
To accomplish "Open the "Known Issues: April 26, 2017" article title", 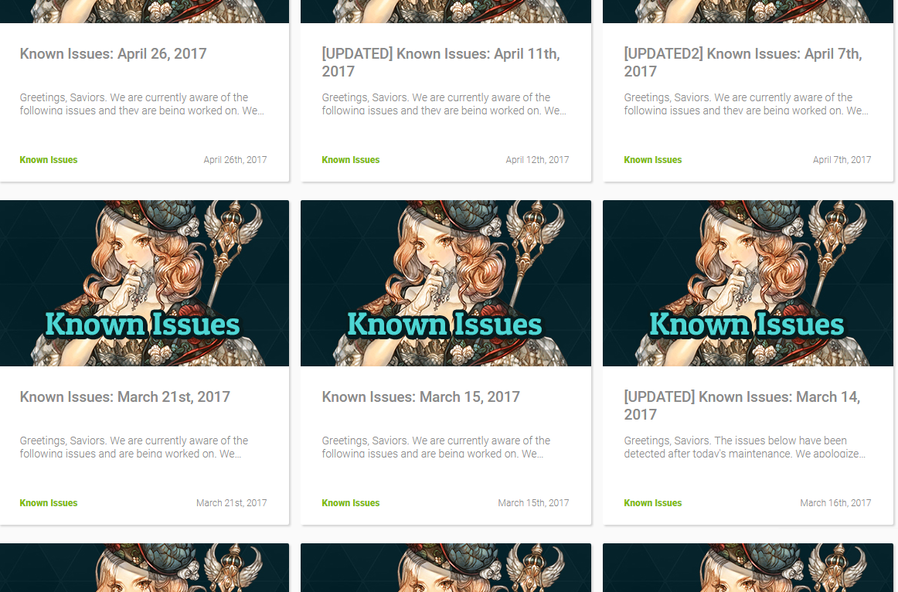I will [x=113, y=53].
